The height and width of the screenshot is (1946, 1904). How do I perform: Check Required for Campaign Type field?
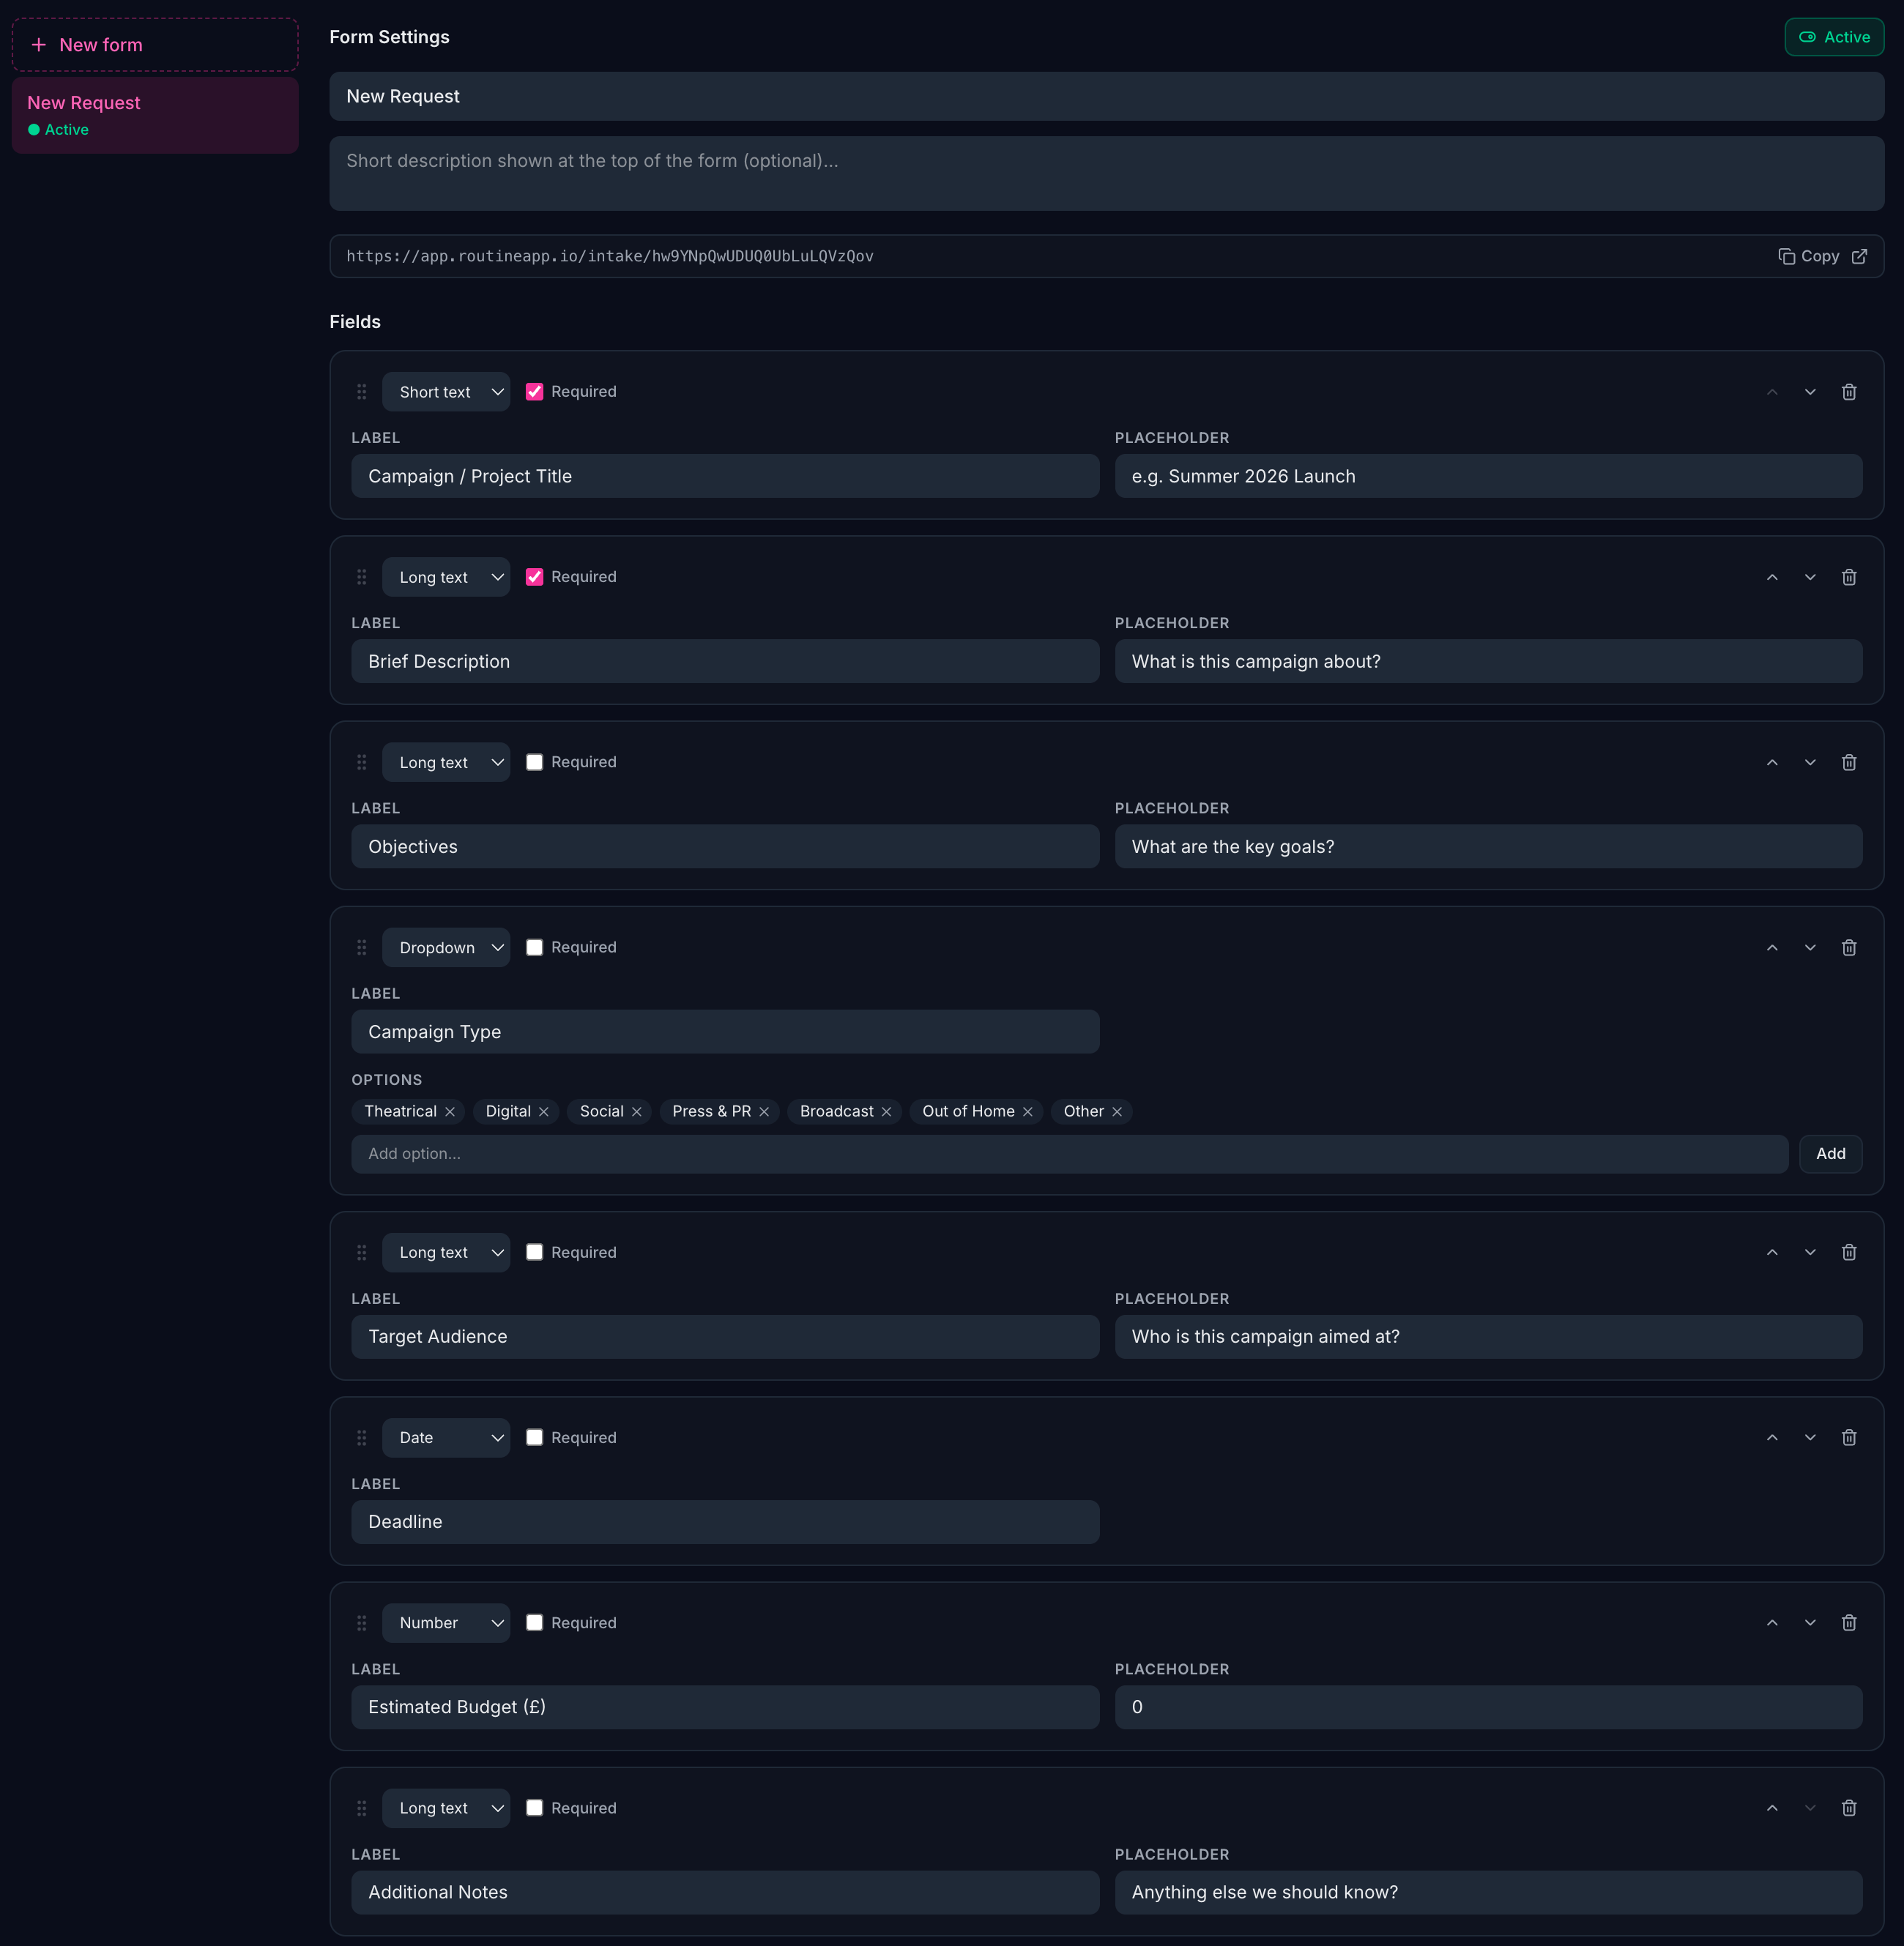pos(535,947)
